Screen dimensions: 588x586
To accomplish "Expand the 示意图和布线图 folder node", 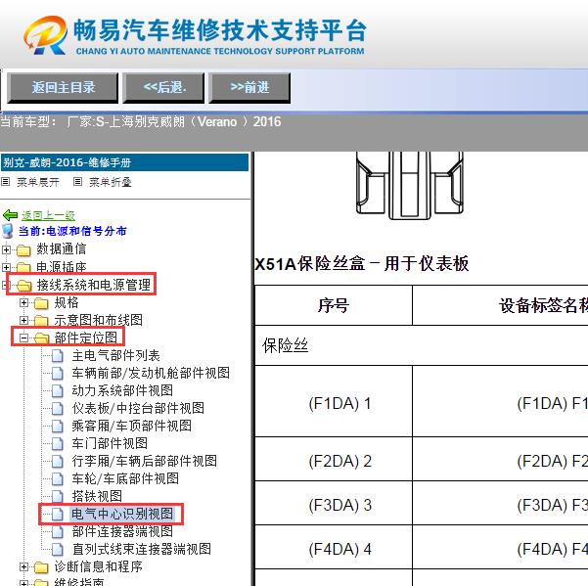I will [x=23, y=320].
